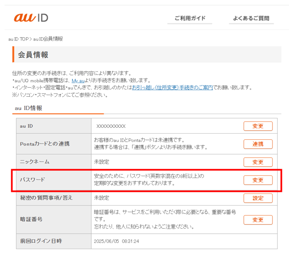This screenshot has width=289, height=256.
Task: Click 未設定 in the 秘密の質問事項 row
Action: click(102, 198)
